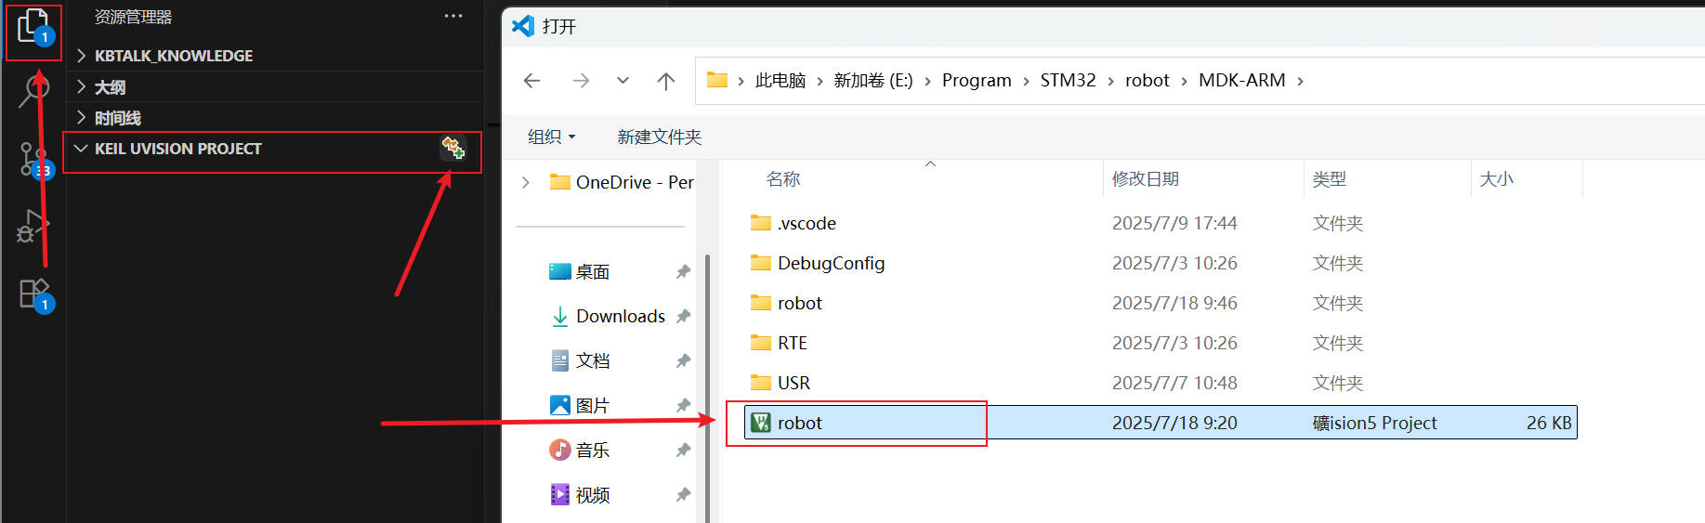Viewport: 1705px width, 523px height.
Task: Select the robot uVision5 project file
Action: click(x=1161, y=423)
